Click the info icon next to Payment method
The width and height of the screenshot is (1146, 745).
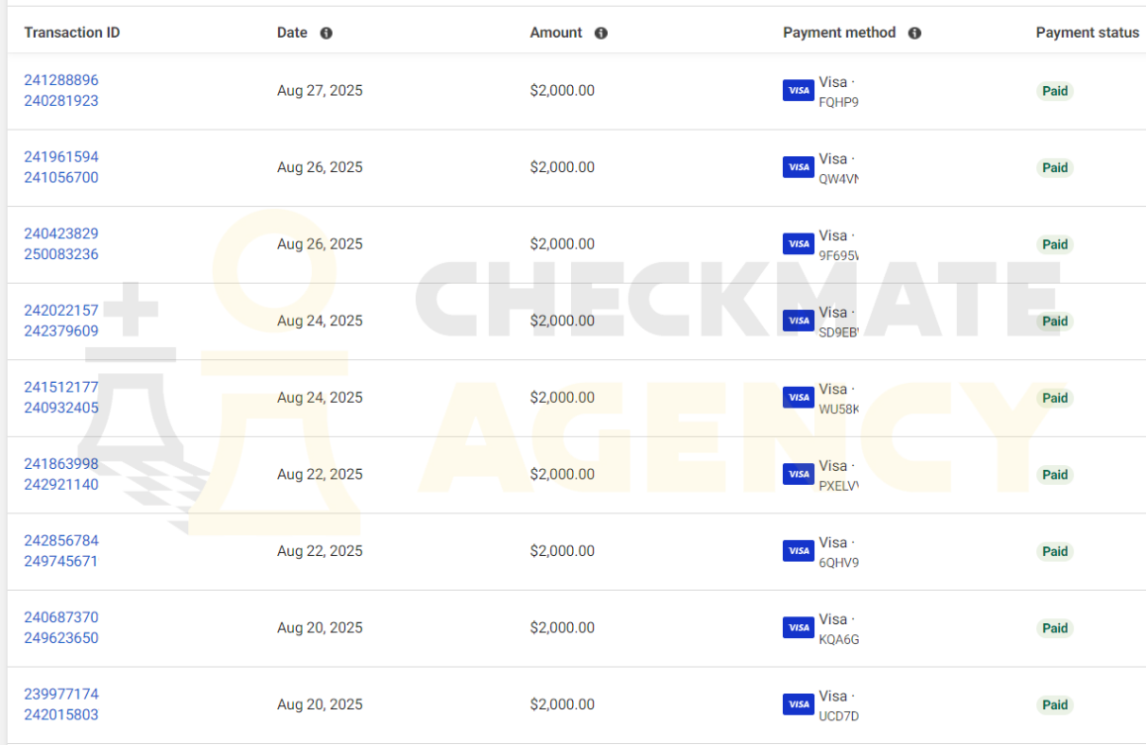pyautogui.click(x=914, y=33)
